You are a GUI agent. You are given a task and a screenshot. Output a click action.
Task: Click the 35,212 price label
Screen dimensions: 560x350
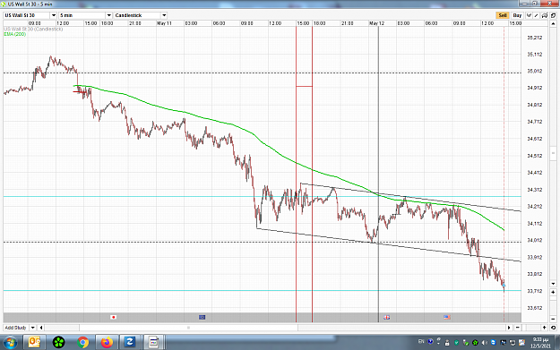pyautogui.click(x=535, y=38)
